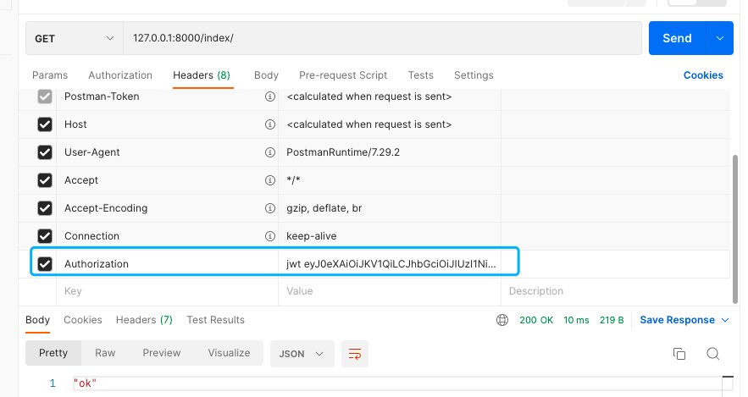This screenshot has height=397, width=748.
Task: Click info icon next to User-Agent header
Action: [x=270, y=152]
